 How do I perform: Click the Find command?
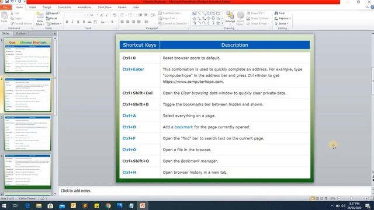pyautogui.click(x=279, y=13)
